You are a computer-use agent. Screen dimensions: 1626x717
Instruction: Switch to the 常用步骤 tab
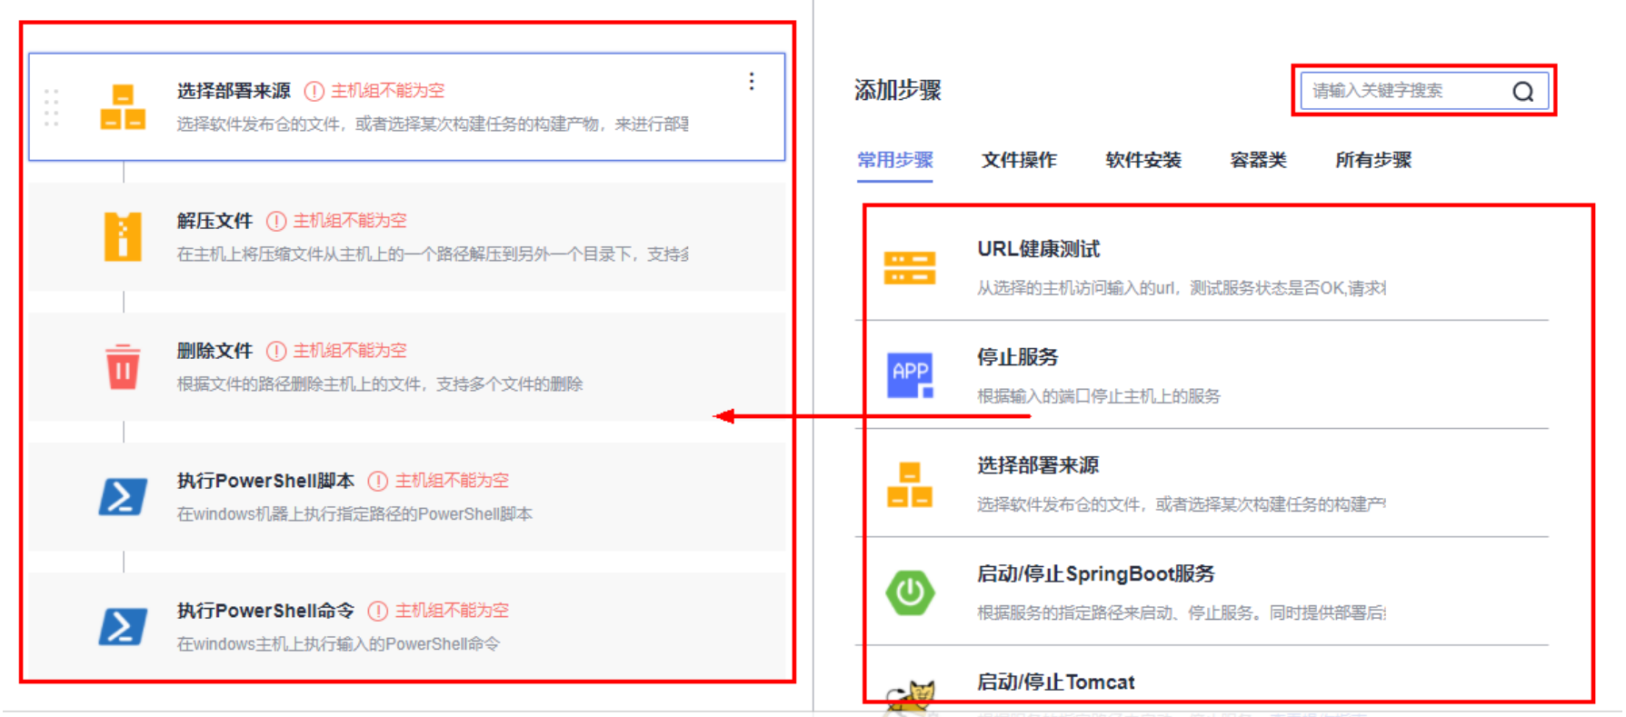[895, 160]
